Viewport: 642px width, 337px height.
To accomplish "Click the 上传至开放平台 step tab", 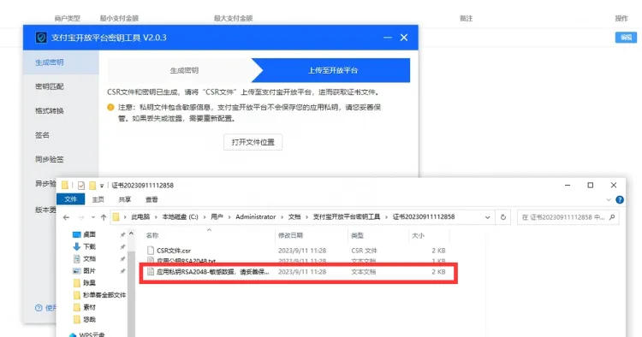I will click(333, 70).
